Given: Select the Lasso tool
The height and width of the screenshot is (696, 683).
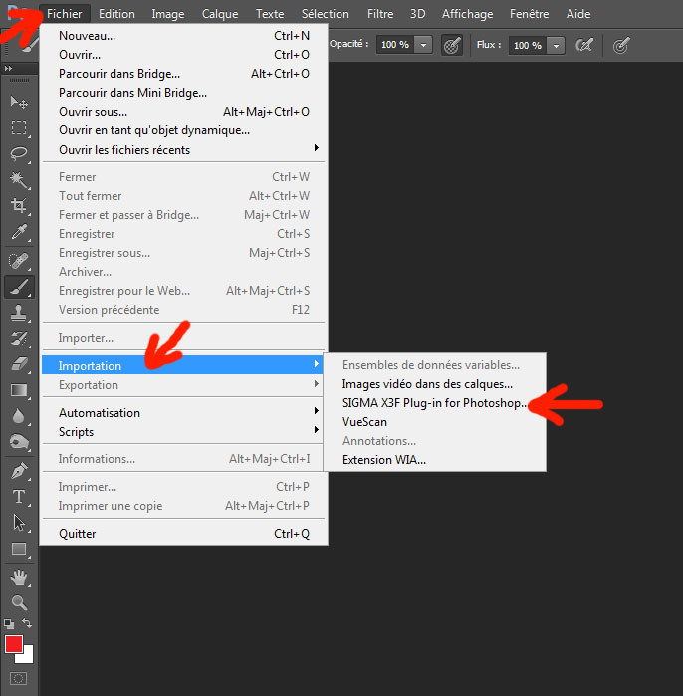Looking at the screenshot, I should pos(19,153).
